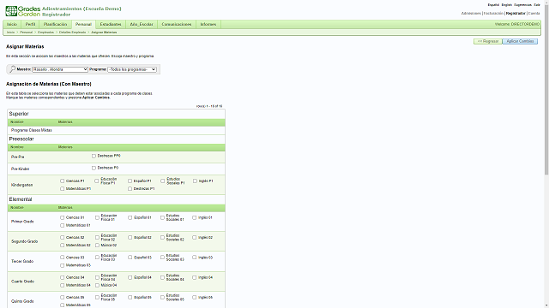Switch language to Español
The height and width of the screenshot is (308, 549).
pos(493,5)
